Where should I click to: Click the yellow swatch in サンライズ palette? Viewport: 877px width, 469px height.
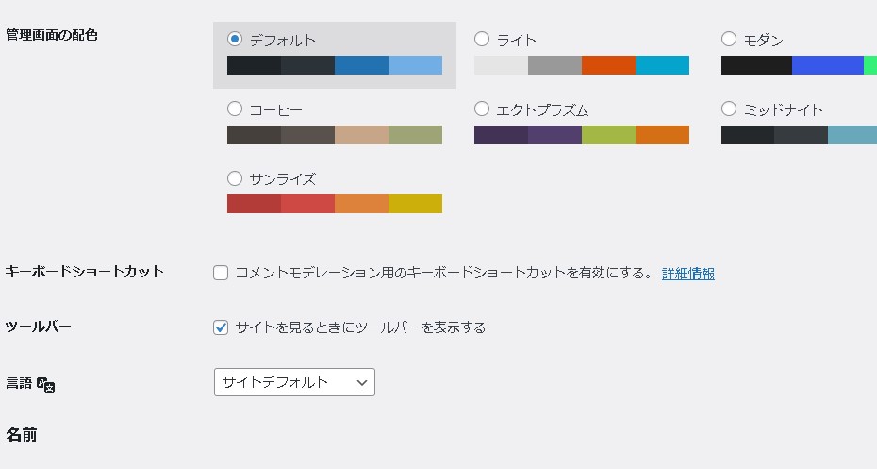point(415,204)
